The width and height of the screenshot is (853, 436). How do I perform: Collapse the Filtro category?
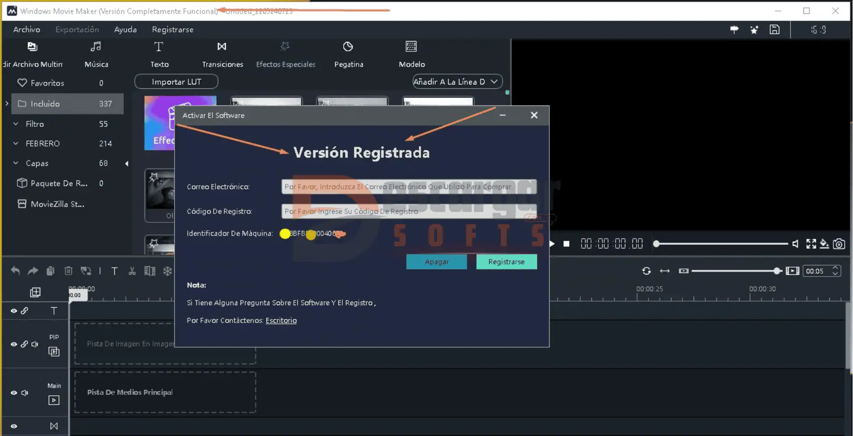click(x=16, y=124)
